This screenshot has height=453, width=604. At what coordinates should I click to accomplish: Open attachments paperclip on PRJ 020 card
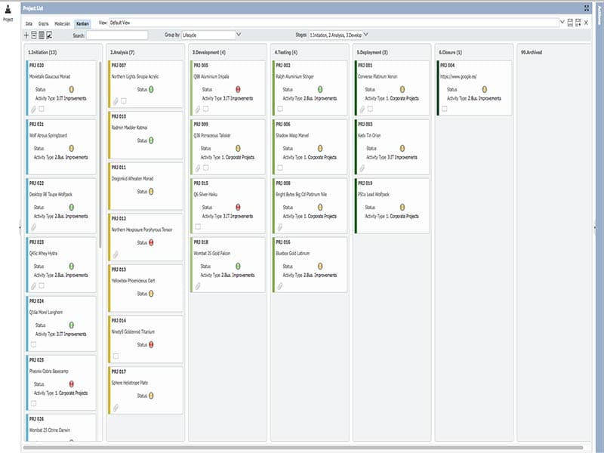tap(33, 109)
